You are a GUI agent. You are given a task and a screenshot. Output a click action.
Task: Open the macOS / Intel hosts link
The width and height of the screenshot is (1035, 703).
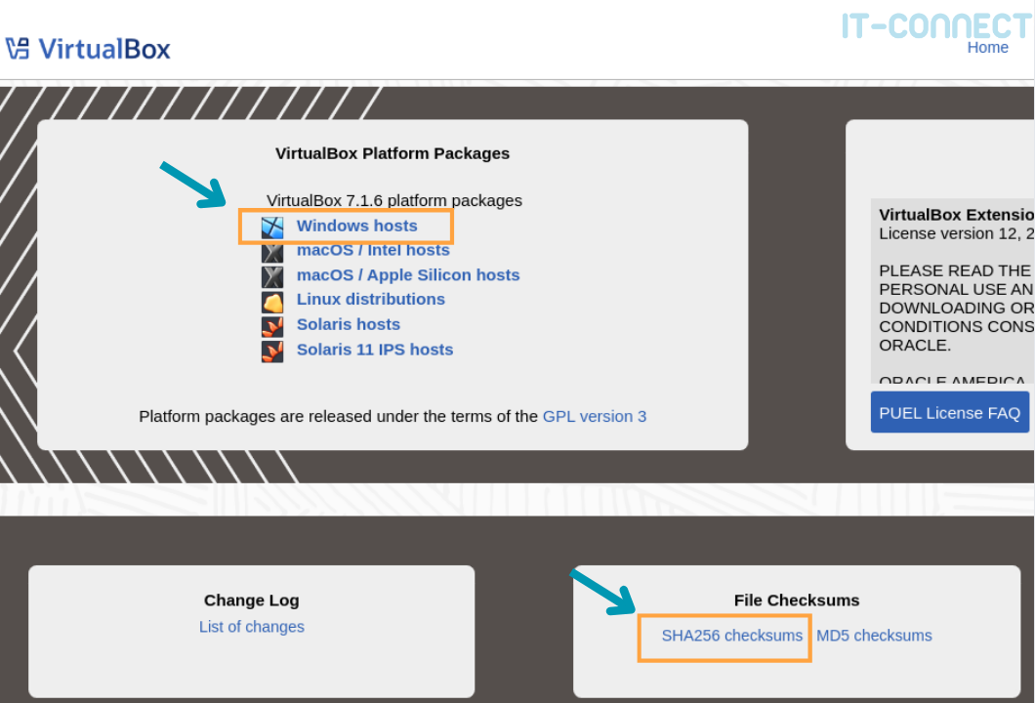coord(373,250)
